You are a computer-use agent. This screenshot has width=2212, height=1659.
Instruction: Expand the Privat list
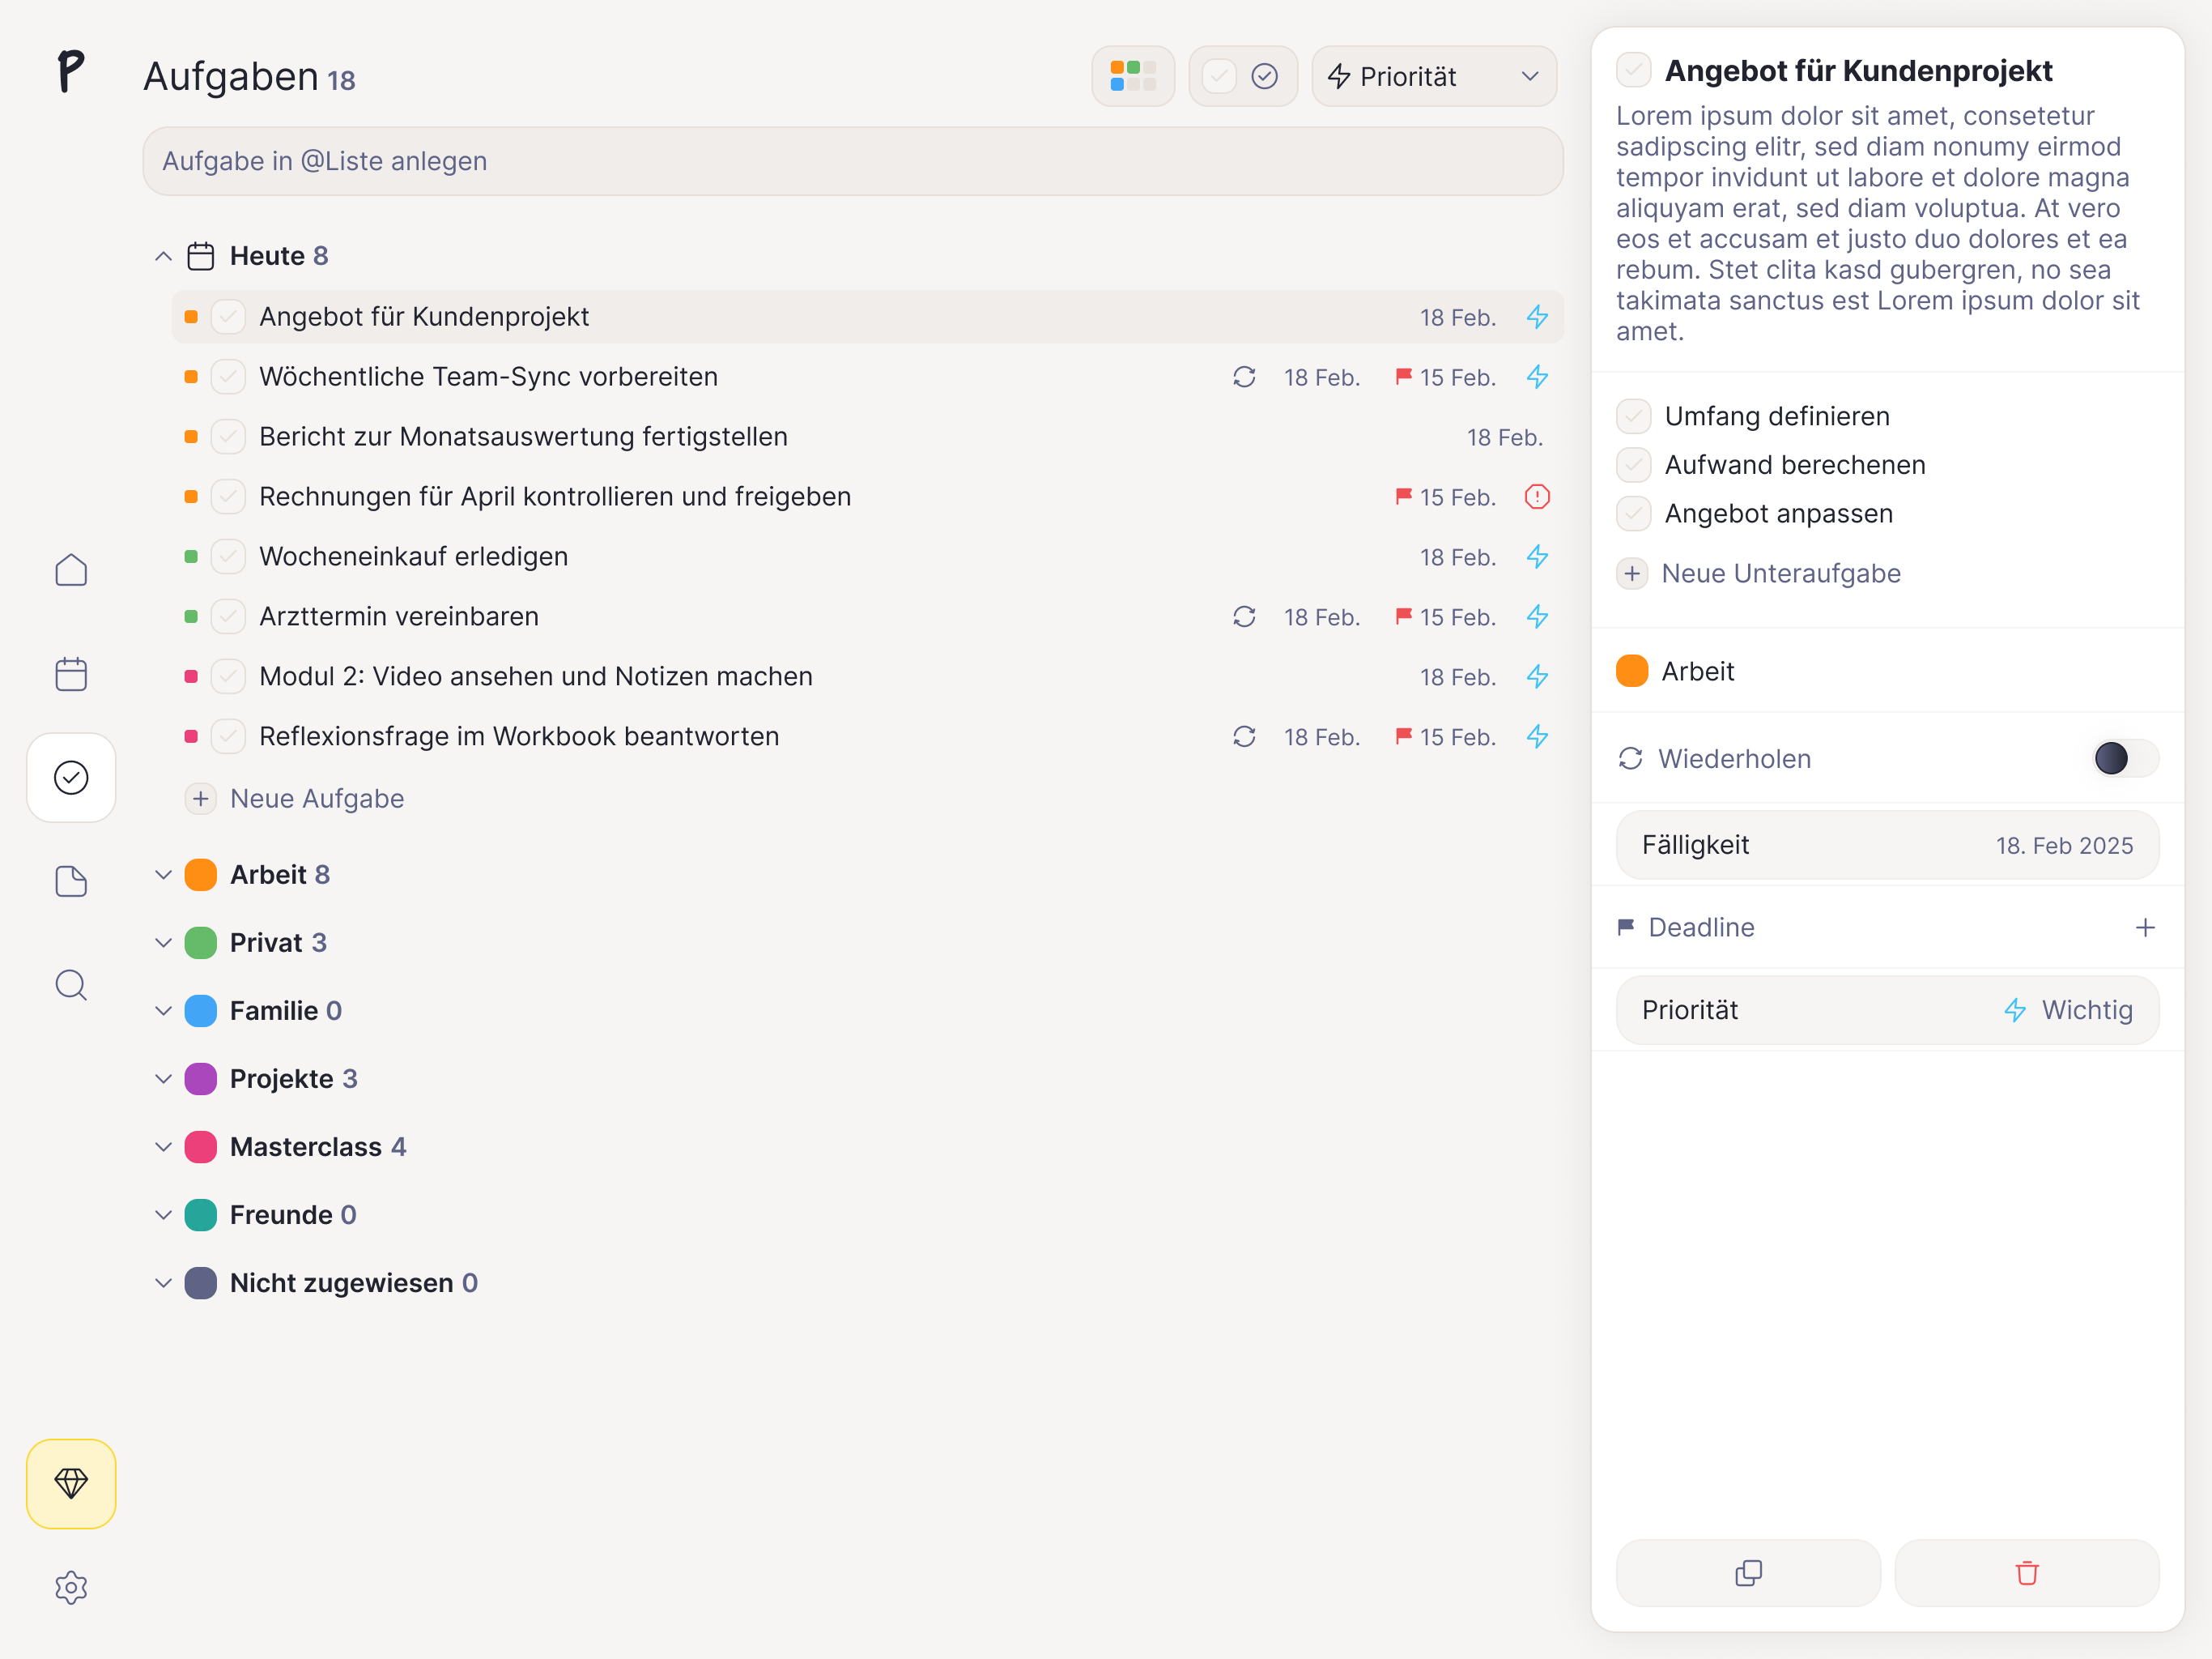point(164,943)
